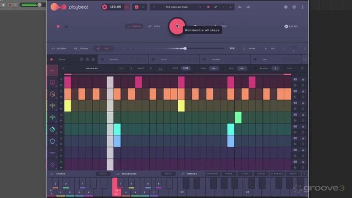Toggle the Volume power button

coord(204,59)
